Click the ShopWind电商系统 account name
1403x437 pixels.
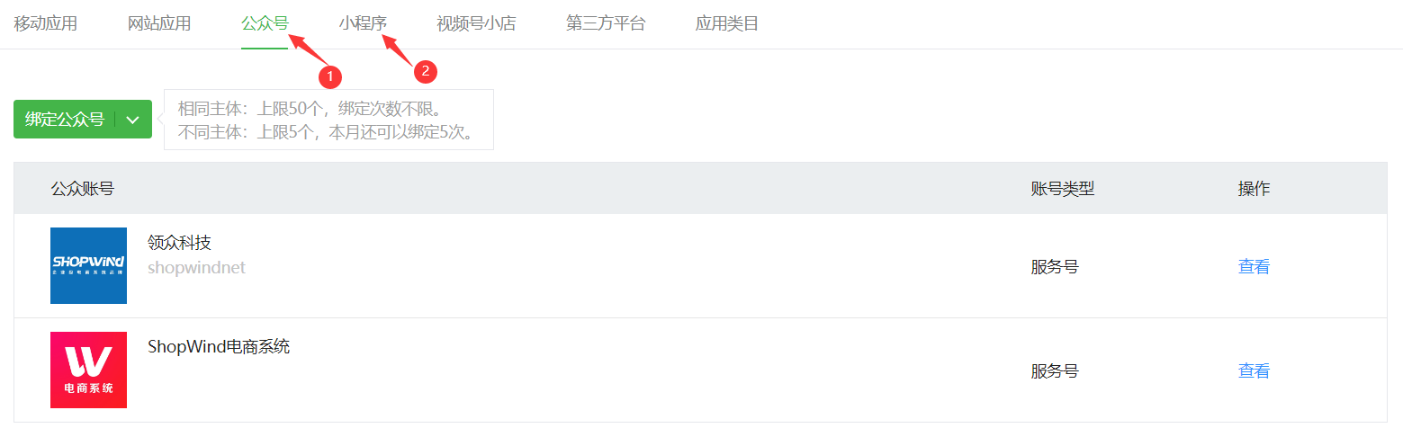pyautogui.click(x=219, y=347)
